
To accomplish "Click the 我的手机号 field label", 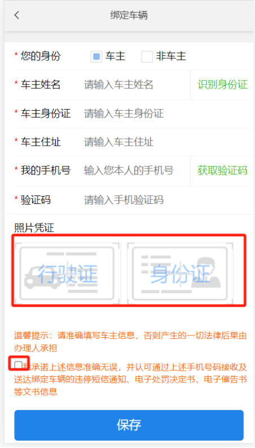I will (45, 171).
